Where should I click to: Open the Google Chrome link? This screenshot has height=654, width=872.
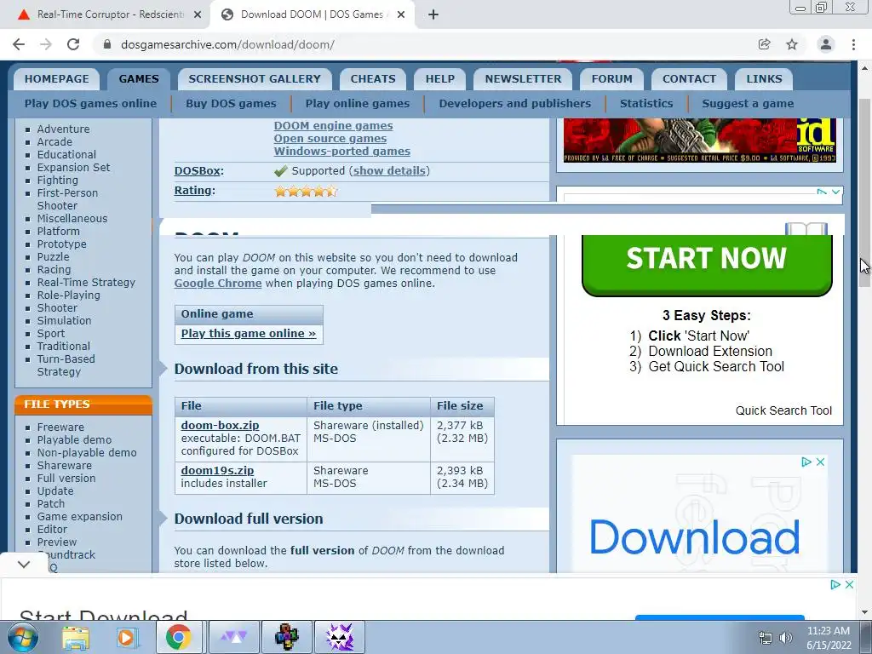tap(218, 283)
